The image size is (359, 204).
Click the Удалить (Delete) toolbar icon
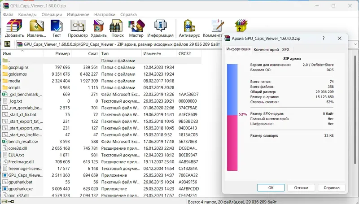point(98,26)
